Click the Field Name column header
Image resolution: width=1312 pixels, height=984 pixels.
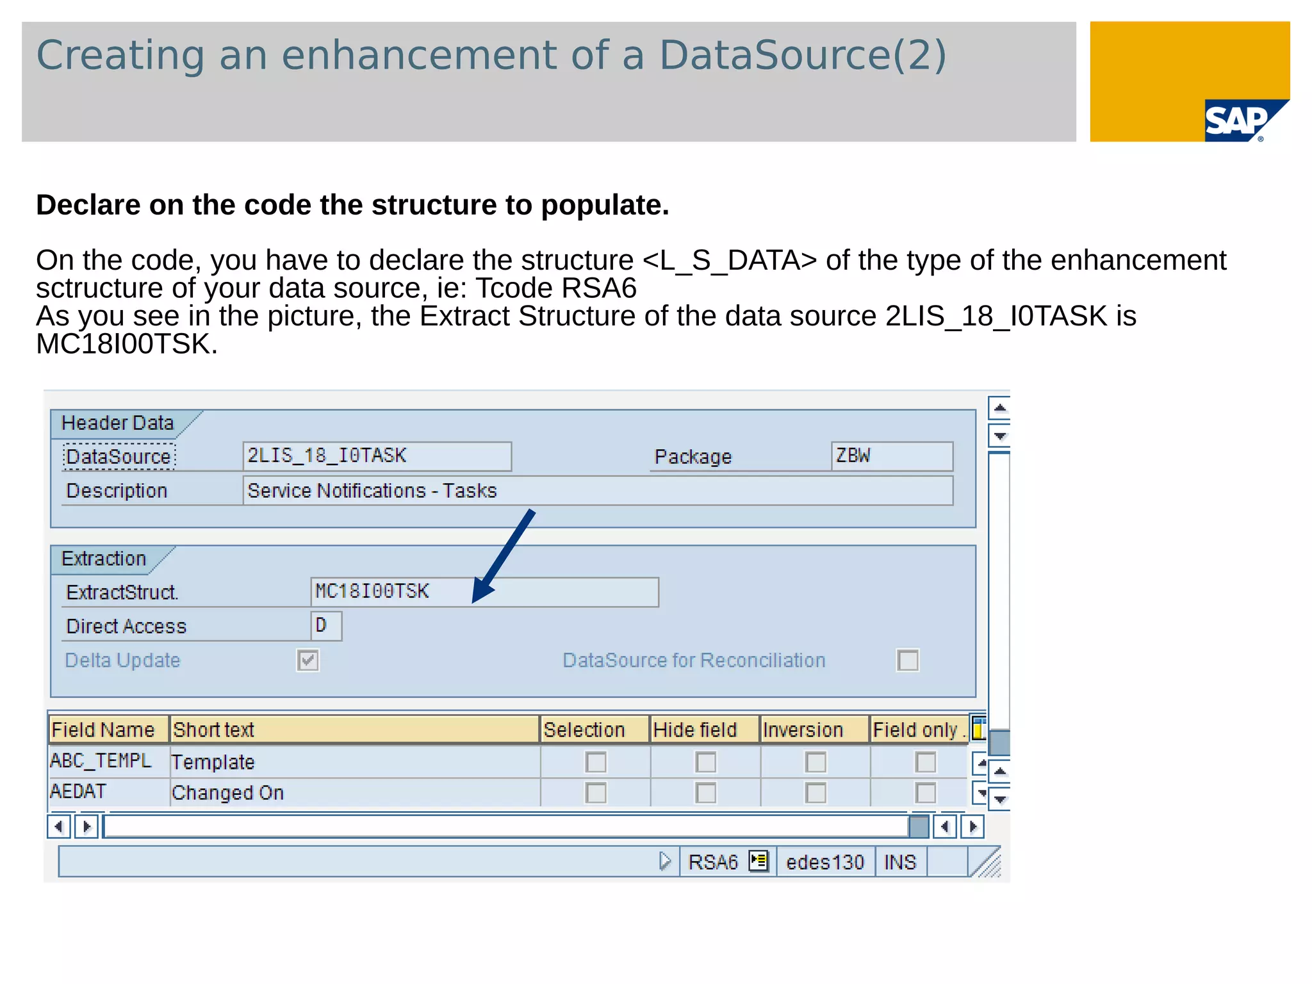(x=109, y=730)
